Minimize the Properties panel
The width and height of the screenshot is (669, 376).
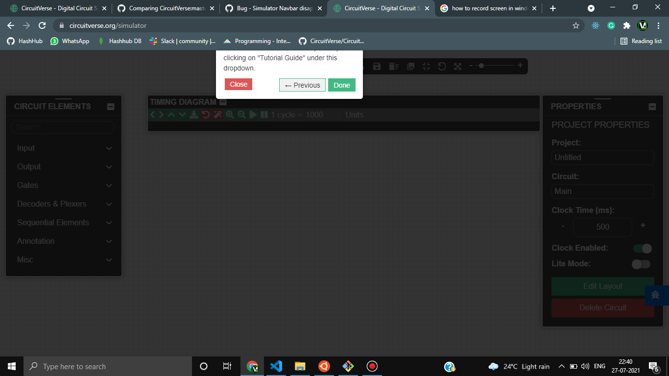[x=652, y=107]
